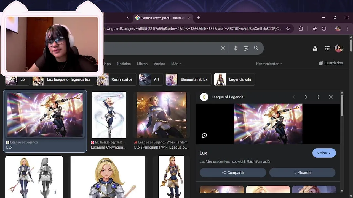The height and width of the screenshot is (198, 353).
Task: Open Chrome three-dot menu
Action: coord(347,29)
